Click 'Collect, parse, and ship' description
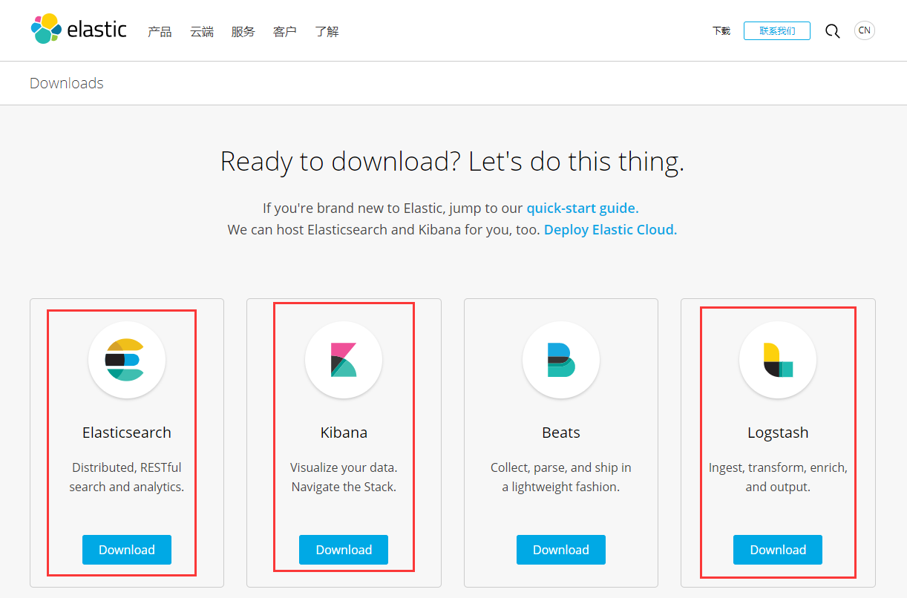907x598 pixels. point(561,477)
